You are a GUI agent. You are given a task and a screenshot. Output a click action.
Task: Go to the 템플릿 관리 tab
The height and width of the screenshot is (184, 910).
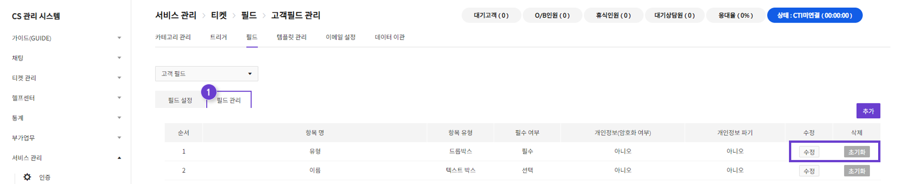click(292, 37)
